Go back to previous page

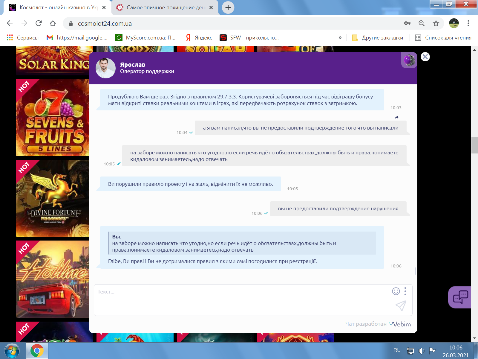click(10, 23)
